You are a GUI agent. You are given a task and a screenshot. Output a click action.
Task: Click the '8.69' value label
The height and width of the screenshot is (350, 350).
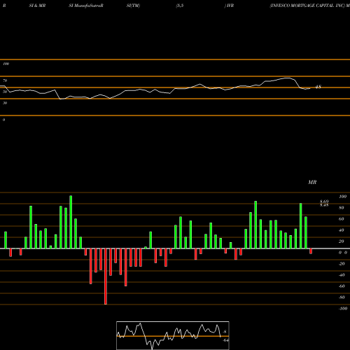[x=324, y=201]
